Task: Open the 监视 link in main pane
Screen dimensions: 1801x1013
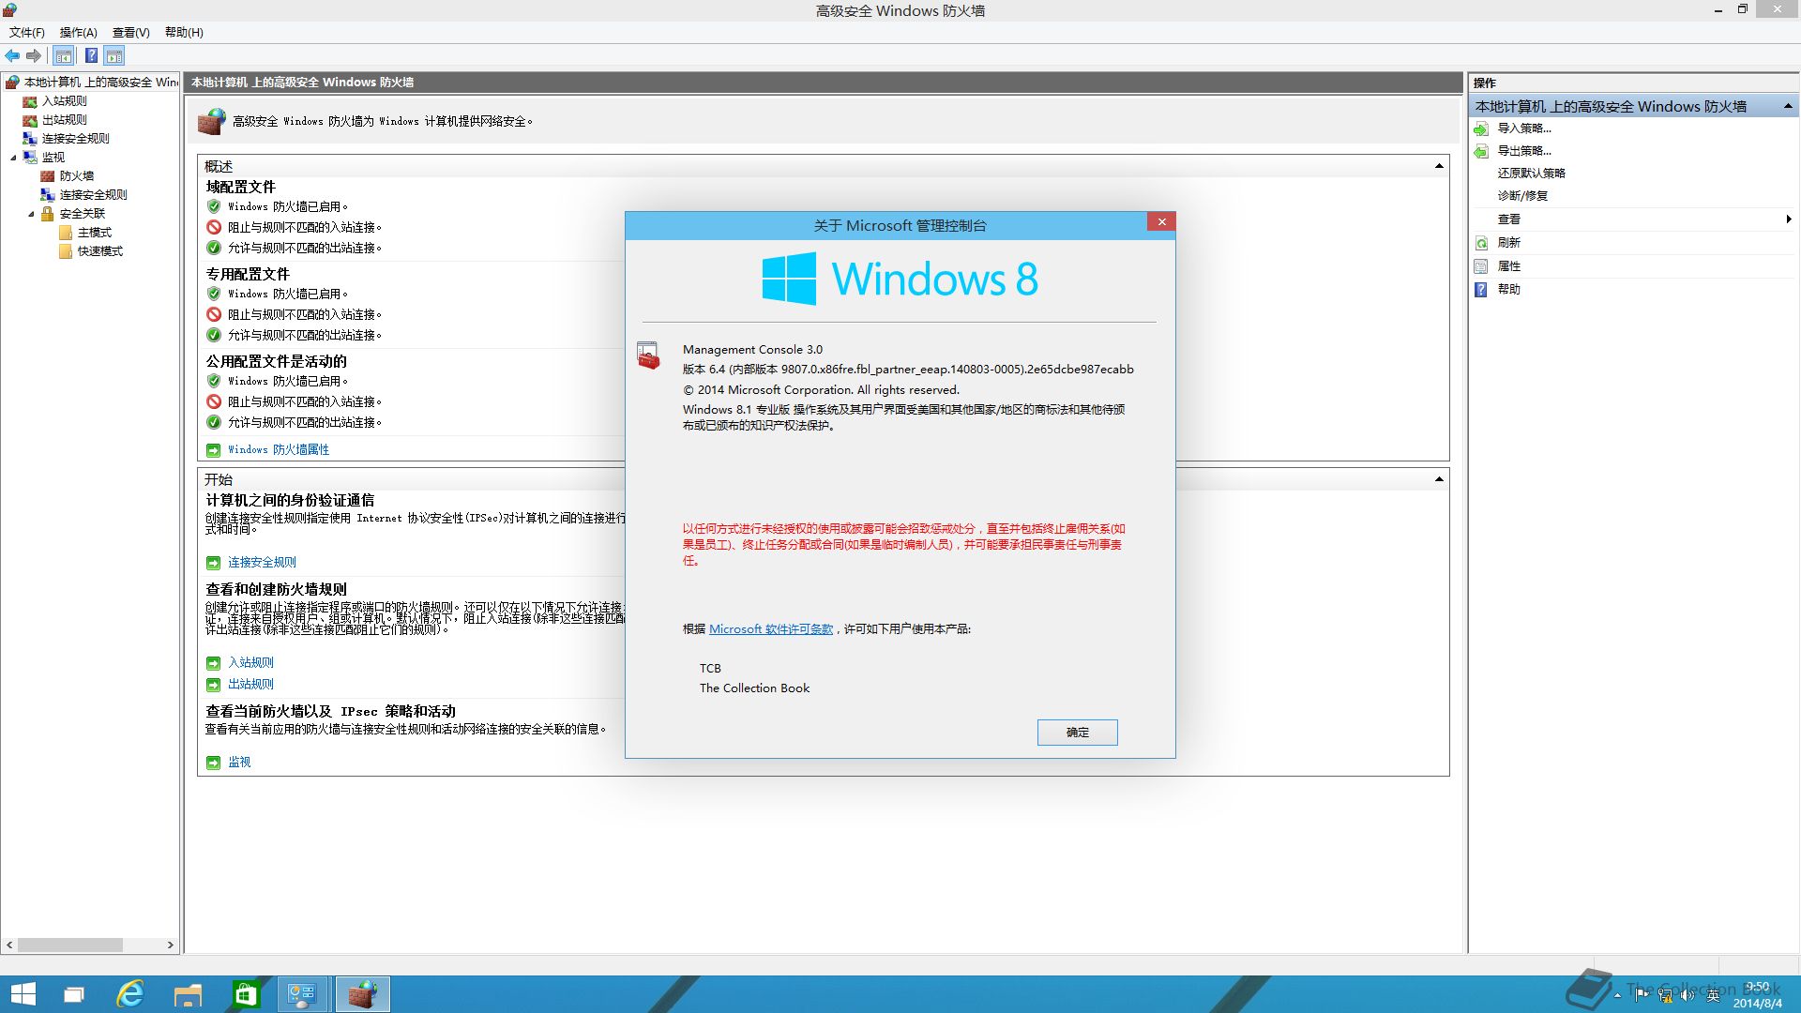Action: pos(239,763)
